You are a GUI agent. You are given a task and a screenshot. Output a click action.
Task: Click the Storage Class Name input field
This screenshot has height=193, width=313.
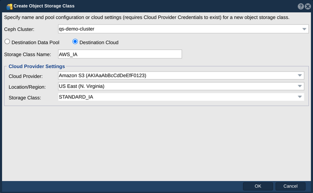120,54
